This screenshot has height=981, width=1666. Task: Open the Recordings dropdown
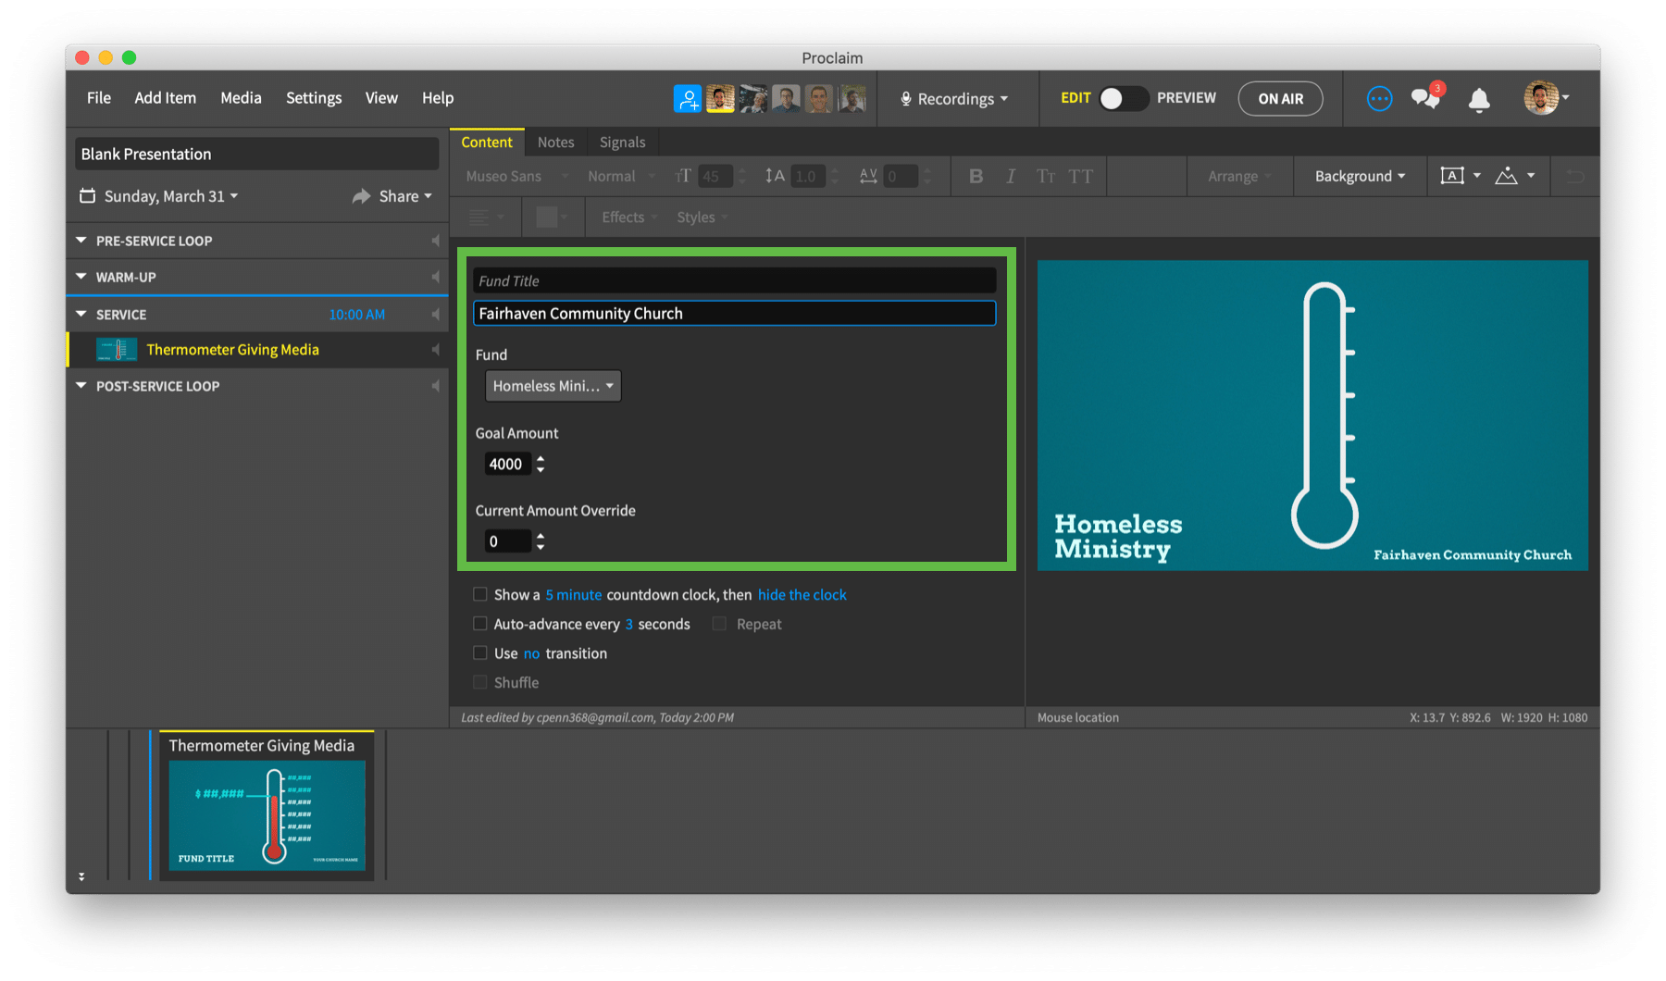(x=954, y=99)
